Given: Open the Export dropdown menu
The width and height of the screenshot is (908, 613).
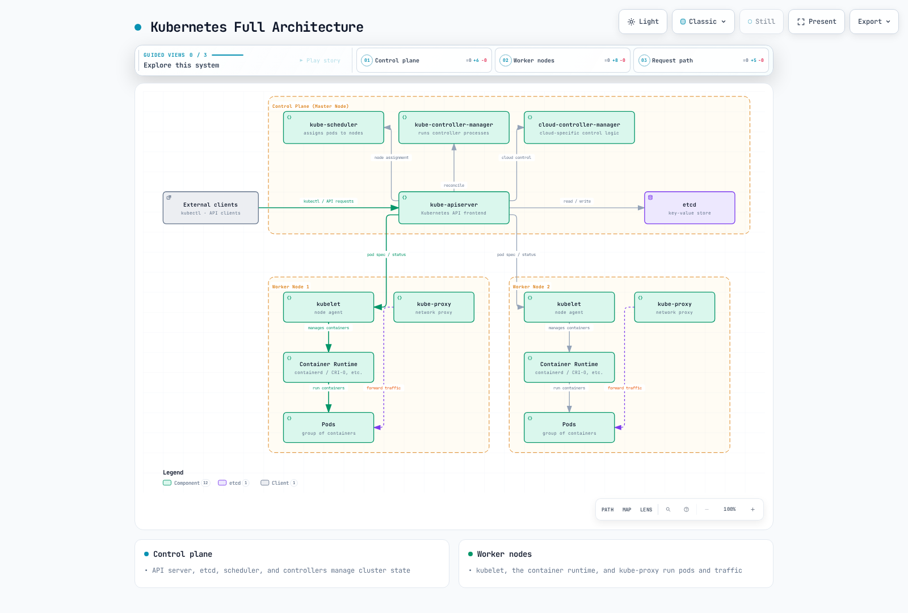Looking at the screenshot, I should tap(874, 22).
